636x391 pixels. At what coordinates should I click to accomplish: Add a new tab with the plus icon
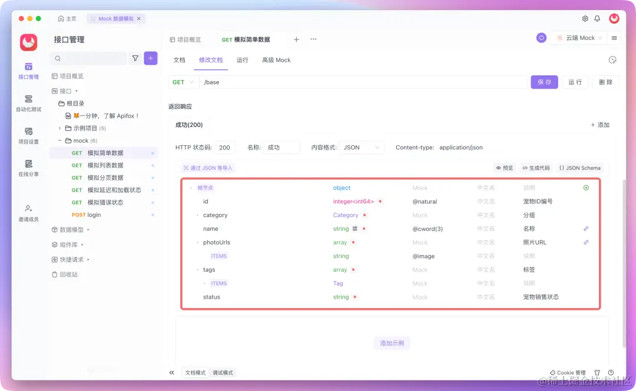tap(296, 39)
